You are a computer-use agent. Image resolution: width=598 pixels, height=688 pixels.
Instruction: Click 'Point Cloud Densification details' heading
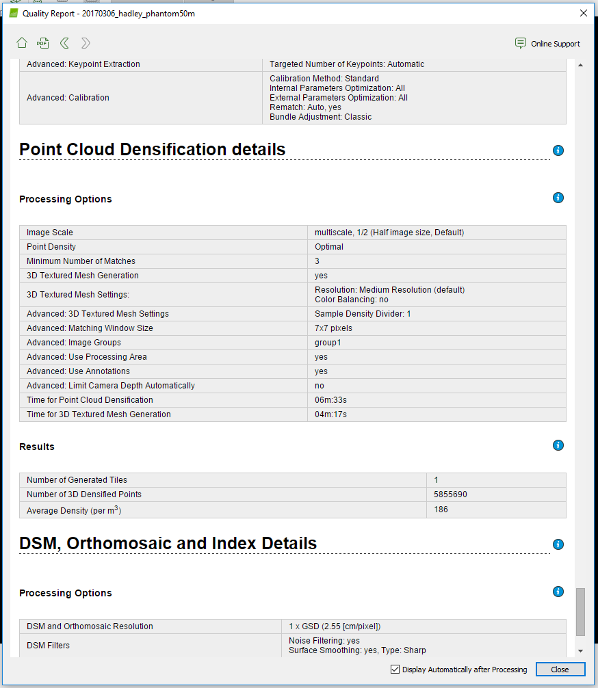click(x=153, y=149)
